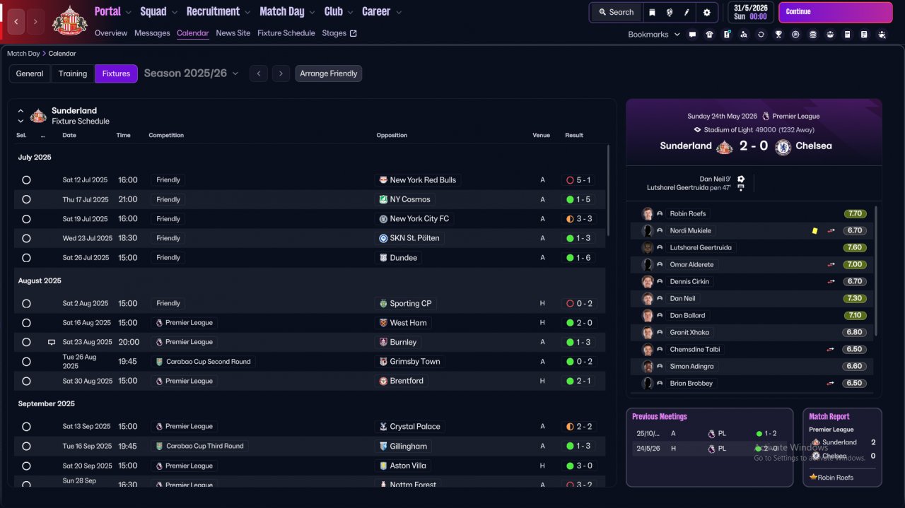Select the Sporting CP fixture radio
The width and height of the screenshot is (905, 508).
pyautogui.click(x=26, y=304)
